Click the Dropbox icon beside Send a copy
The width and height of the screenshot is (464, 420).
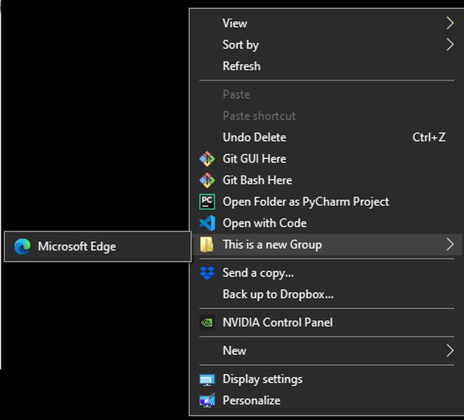(x=207, y=273)
